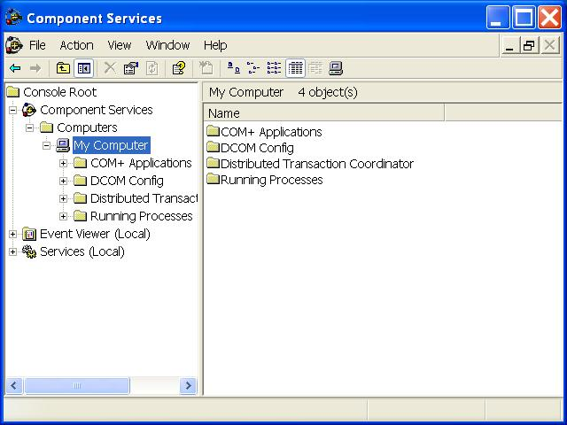Screen dimensions: 567x425
Task: Click the Forward arrow toolbar icon
Action: point(35,68)
